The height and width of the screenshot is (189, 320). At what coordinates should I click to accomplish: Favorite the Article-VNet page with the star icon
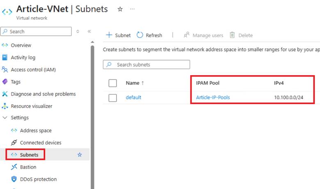pos(120,9)
